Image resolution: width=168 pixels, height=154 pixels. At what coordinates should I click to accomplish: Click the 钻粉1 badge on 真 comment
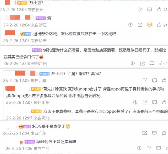coord(41,18)
